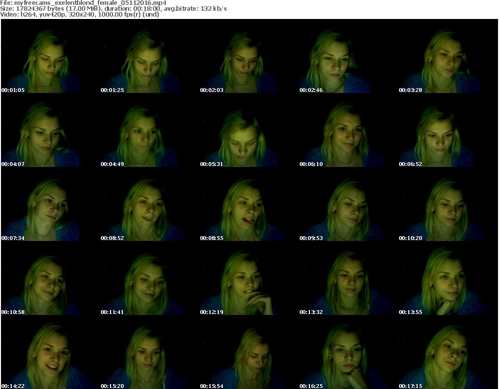The width and height of the screenshot is (499, 389).
Task: Click the 00:13:55 video frame
Action: [448, 278]
